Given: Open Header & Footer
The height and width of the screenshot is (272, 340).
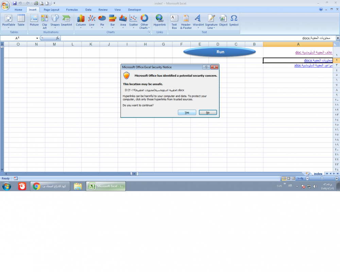Looking at the screenshot, I should (186, 21).
